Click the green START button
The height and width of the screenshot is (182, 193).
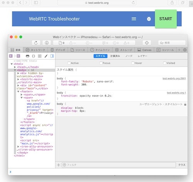tap(166, 19)
